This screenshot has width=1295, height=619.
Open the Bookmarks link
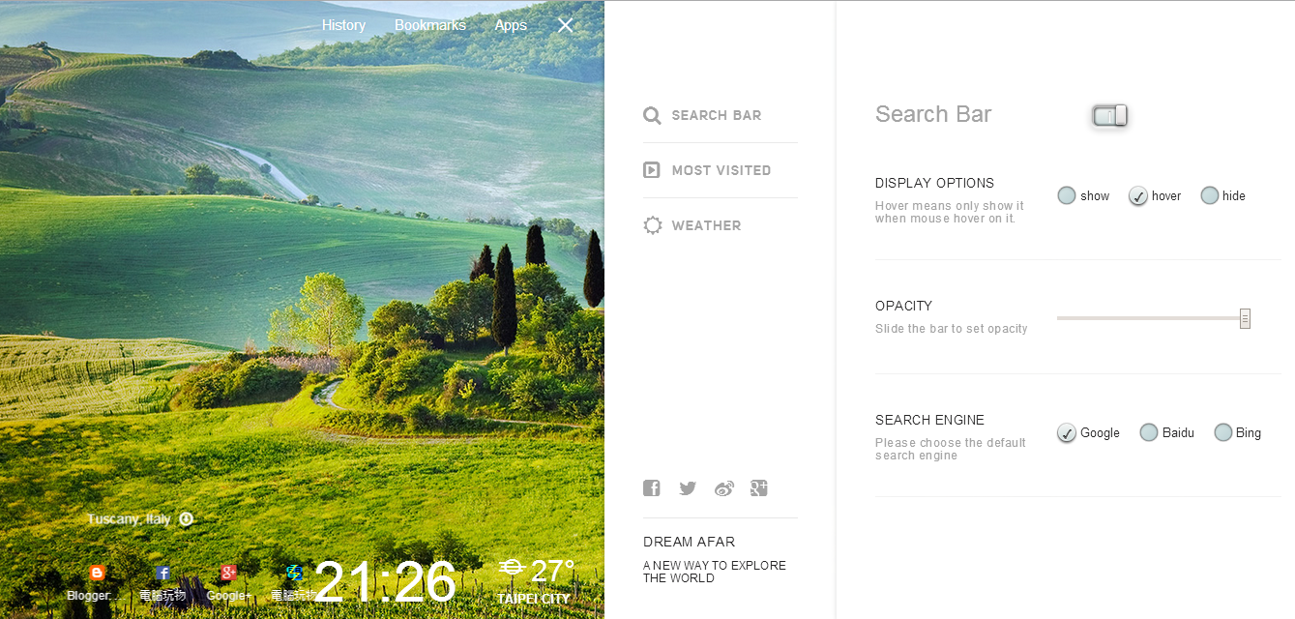(x=430, y=25)
